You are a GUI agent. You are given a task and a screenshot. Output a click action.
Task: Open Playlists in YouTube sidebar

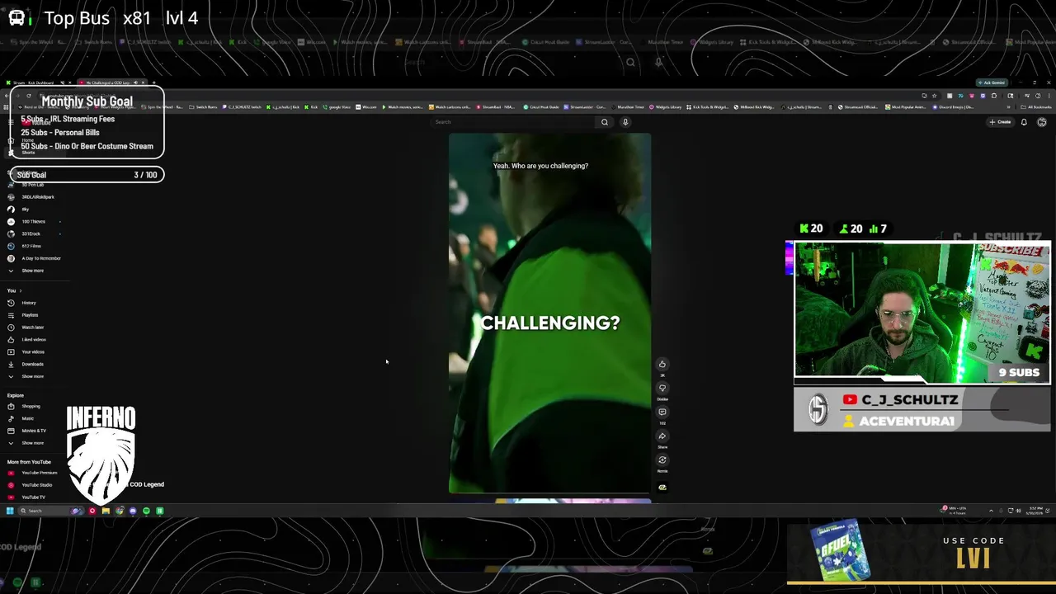tap(33, 315)
